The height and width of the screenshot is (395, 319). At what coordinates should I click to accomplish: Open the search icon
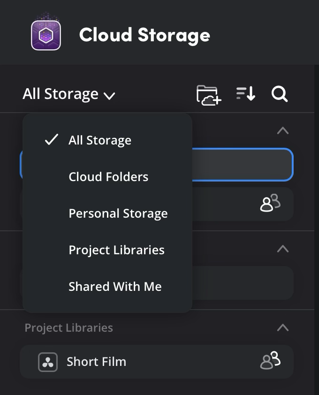[280, 94]
